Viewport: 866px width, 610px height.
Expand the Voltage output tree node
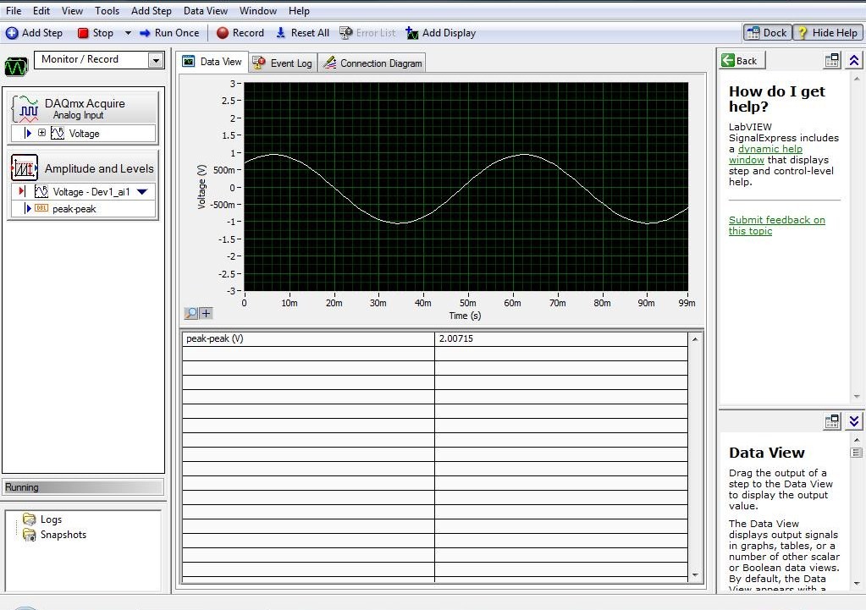pyautogui.click(x=42, y=133)
